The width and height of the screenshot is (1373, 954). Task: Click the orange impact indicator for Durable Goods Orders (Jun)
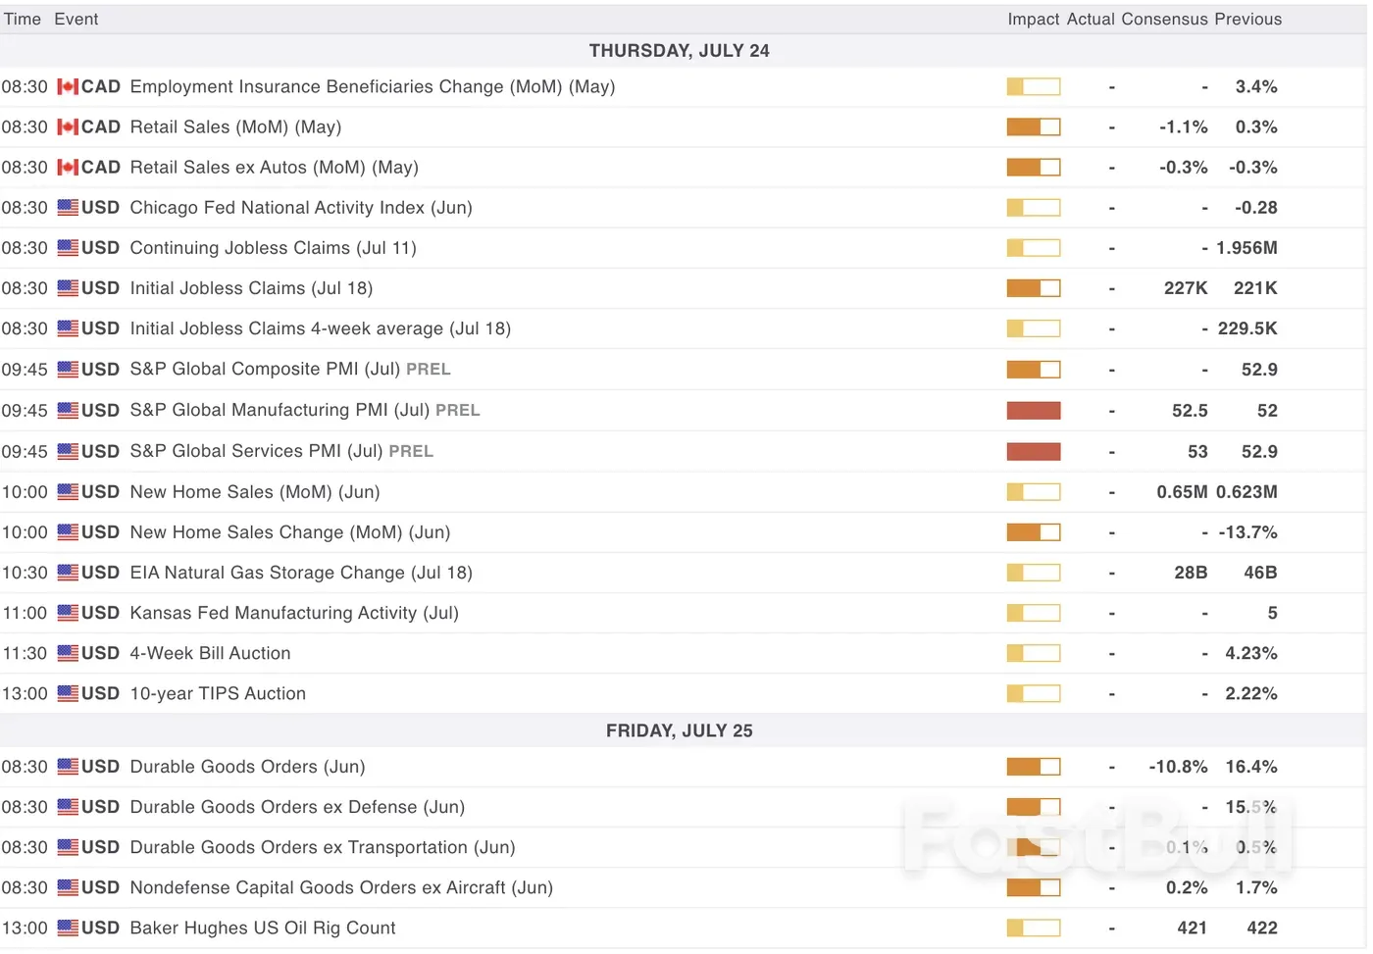(x=1033, y=767)
